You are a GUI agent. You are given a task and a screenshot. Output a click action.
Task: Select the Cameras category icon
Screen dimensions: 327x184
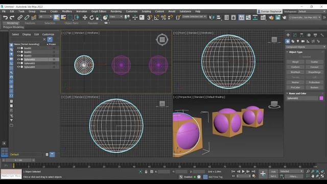click(x=303, y=41)
